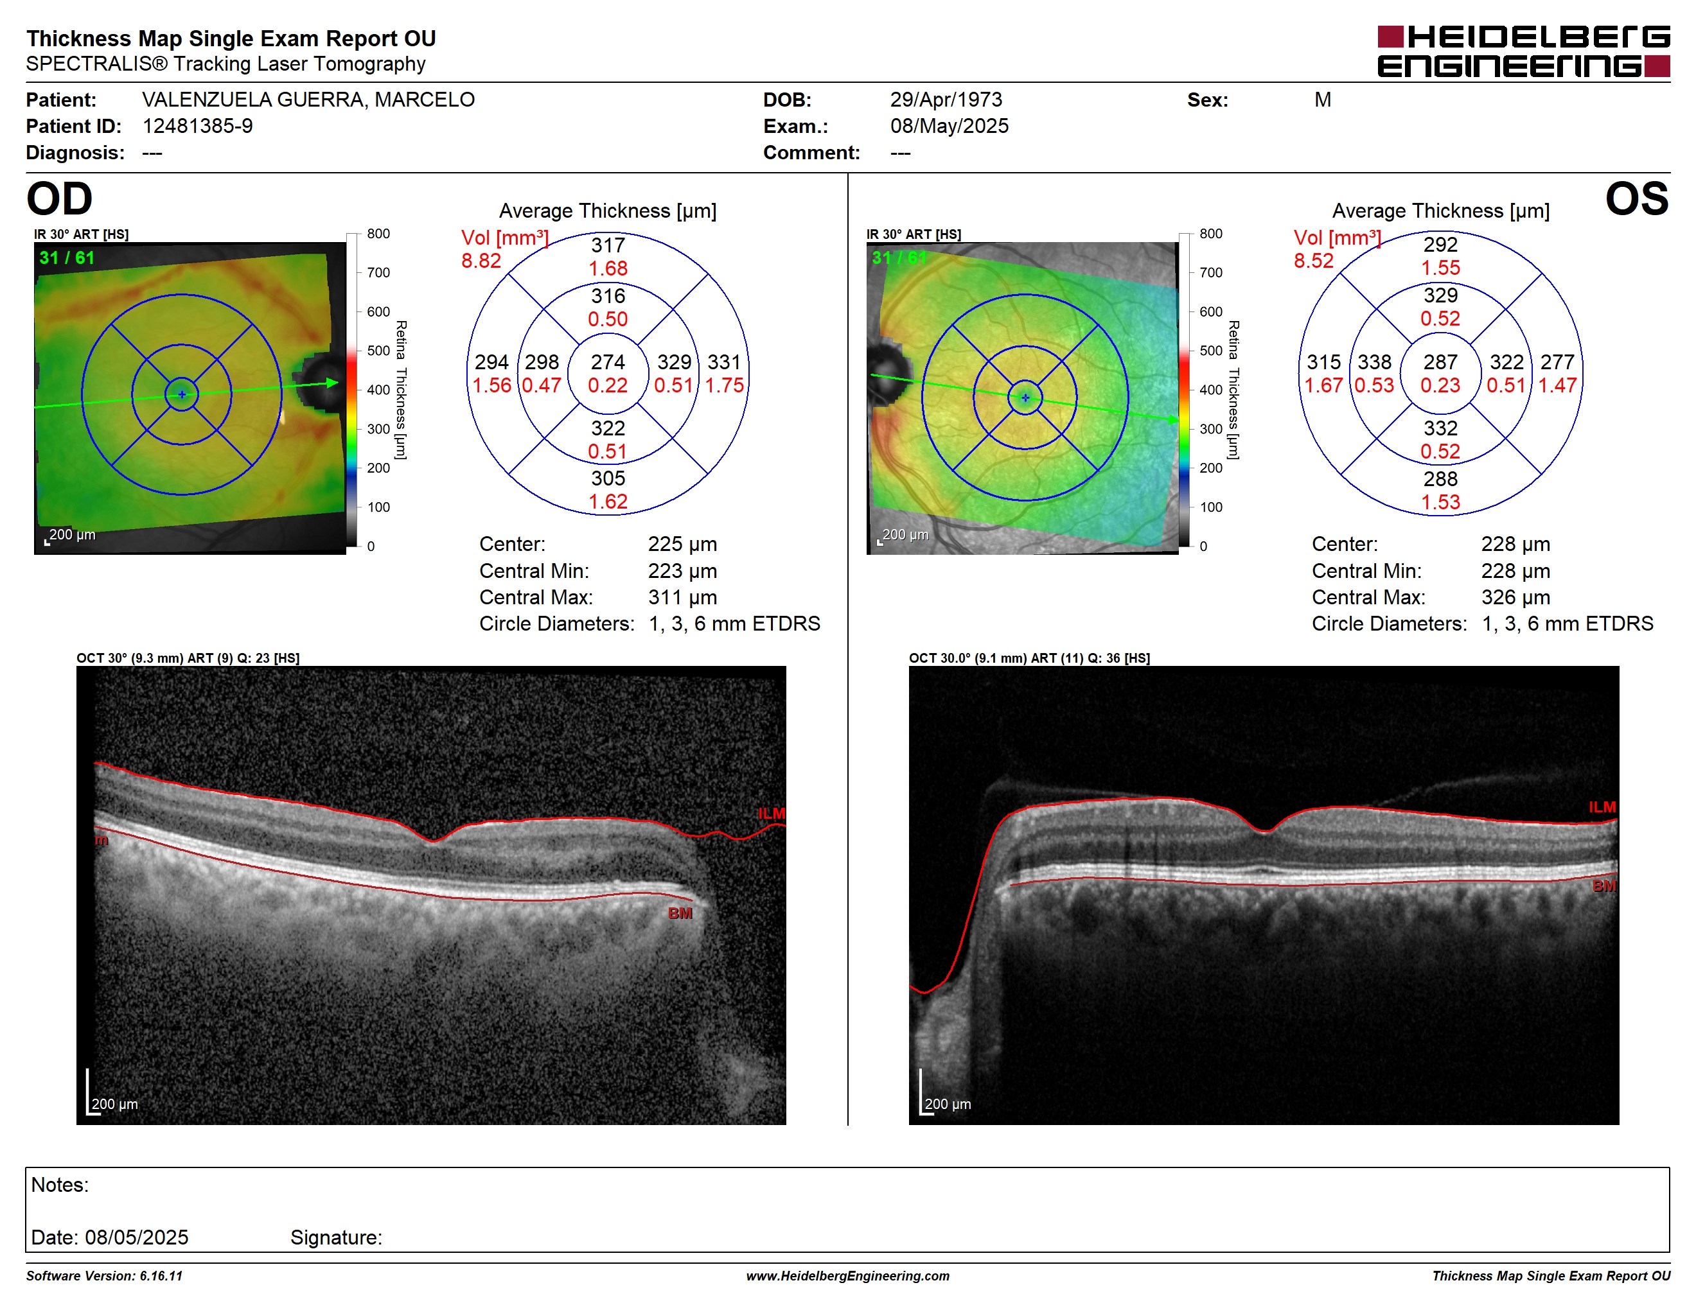
Task: Click the Sex value 'M'
Action: coord(1323,100)
